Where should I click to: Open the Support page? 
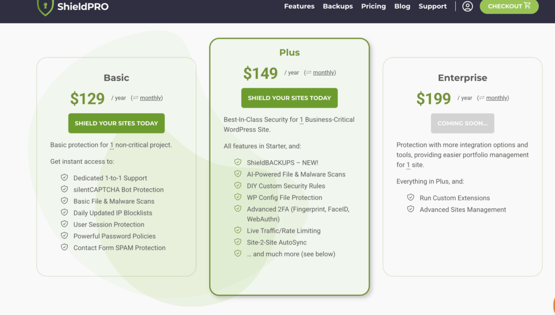(x=433, y=6)
